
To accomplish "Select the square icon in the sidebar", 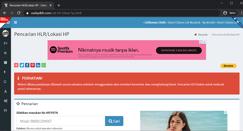I will click(x=5, y=82).
